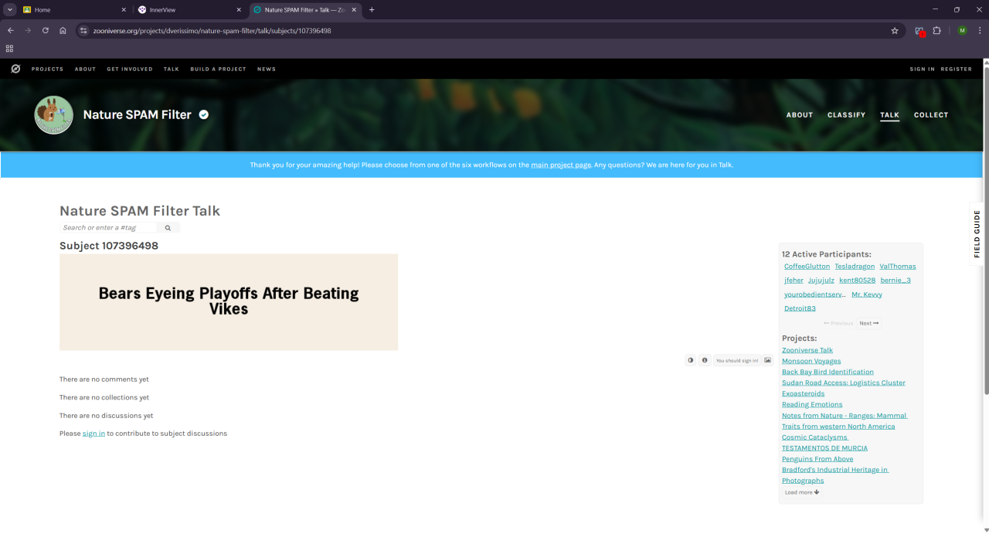Bookmark this page with the star icon
The width and height of the screenshot is (989, 534).
tap(895, 31)
